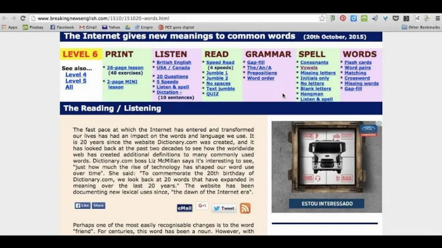Click the ad info icon in the ad's corner
The image size is (442, 248).
pos(379,123)
